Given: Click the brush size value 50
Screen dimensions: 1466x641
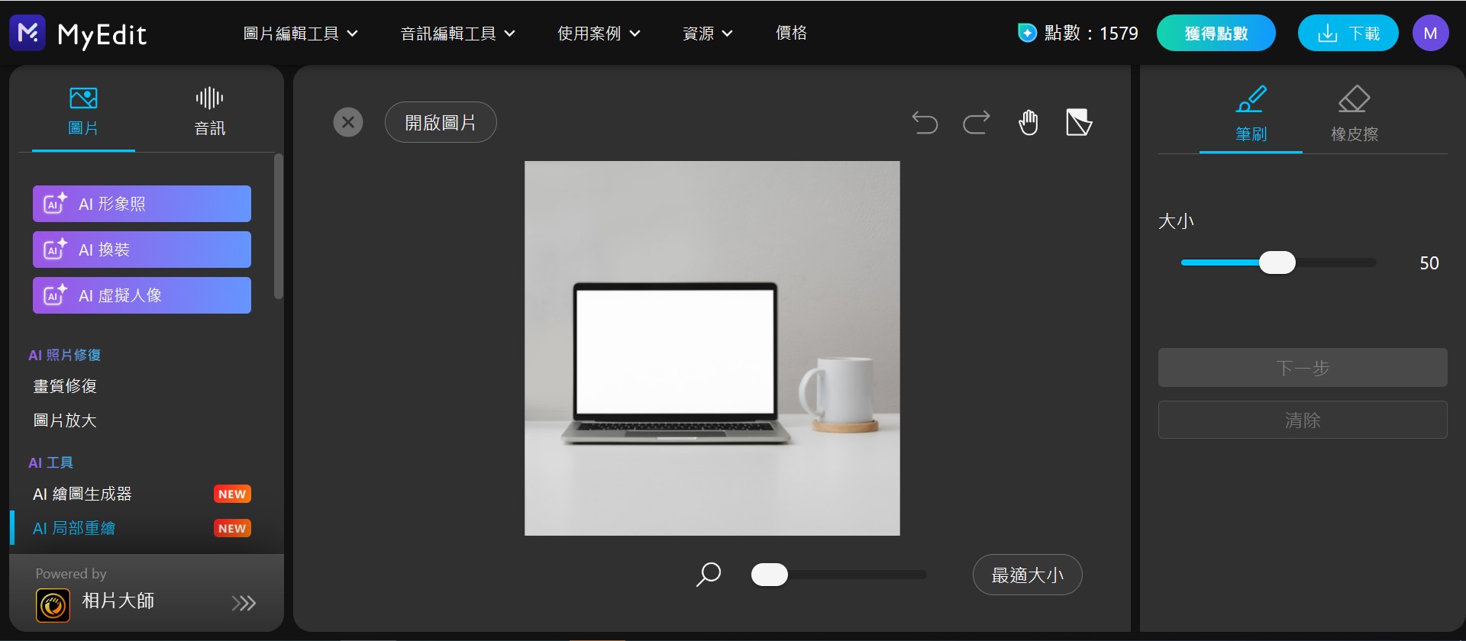Looking at the screenshot, I should tap(1429, 263).
